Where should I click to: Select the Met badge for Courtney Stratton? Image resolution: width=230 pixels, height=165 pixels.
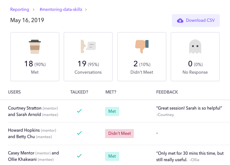click(112, 111)
